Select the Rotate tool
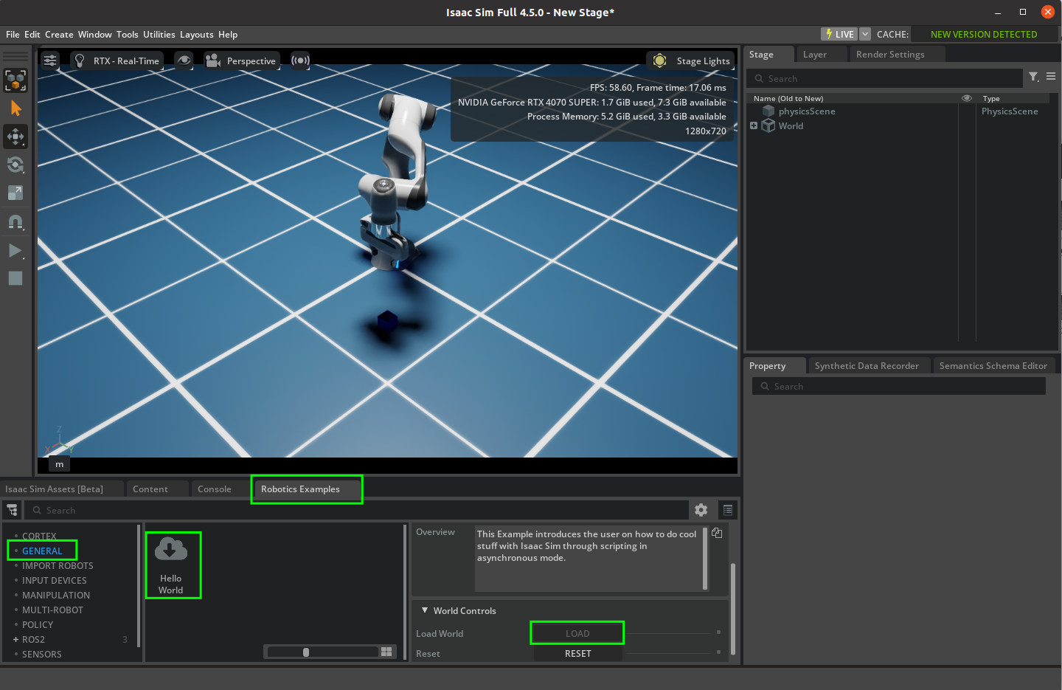Image resolution: width=1062 pixels, height=690 pixels. 15,165
